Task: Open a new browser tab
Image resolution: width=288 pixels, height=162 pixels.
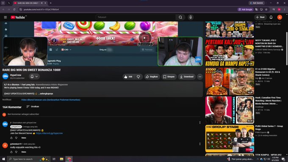Action: [51, 3]
